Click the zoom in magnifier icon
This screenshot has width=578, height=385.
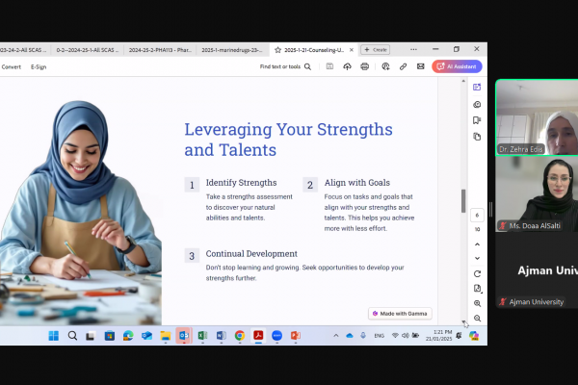click(477, 303)
